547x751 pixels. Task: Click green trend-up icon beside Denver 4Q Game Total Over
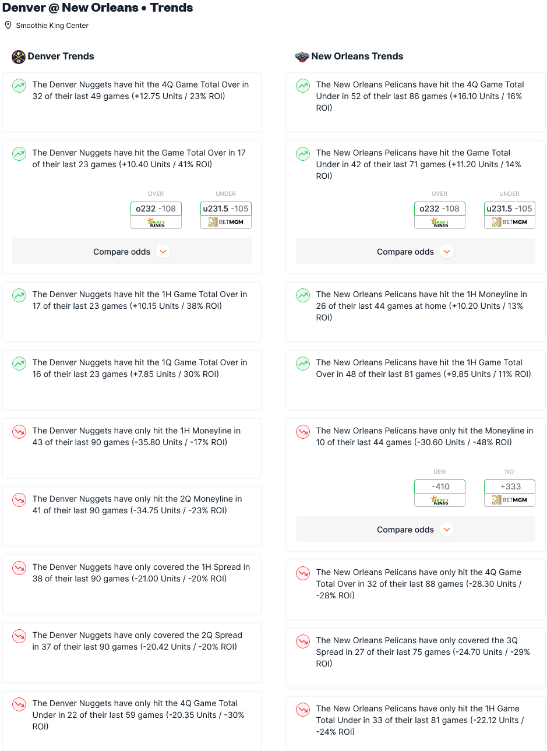click(x=20, y=86)
